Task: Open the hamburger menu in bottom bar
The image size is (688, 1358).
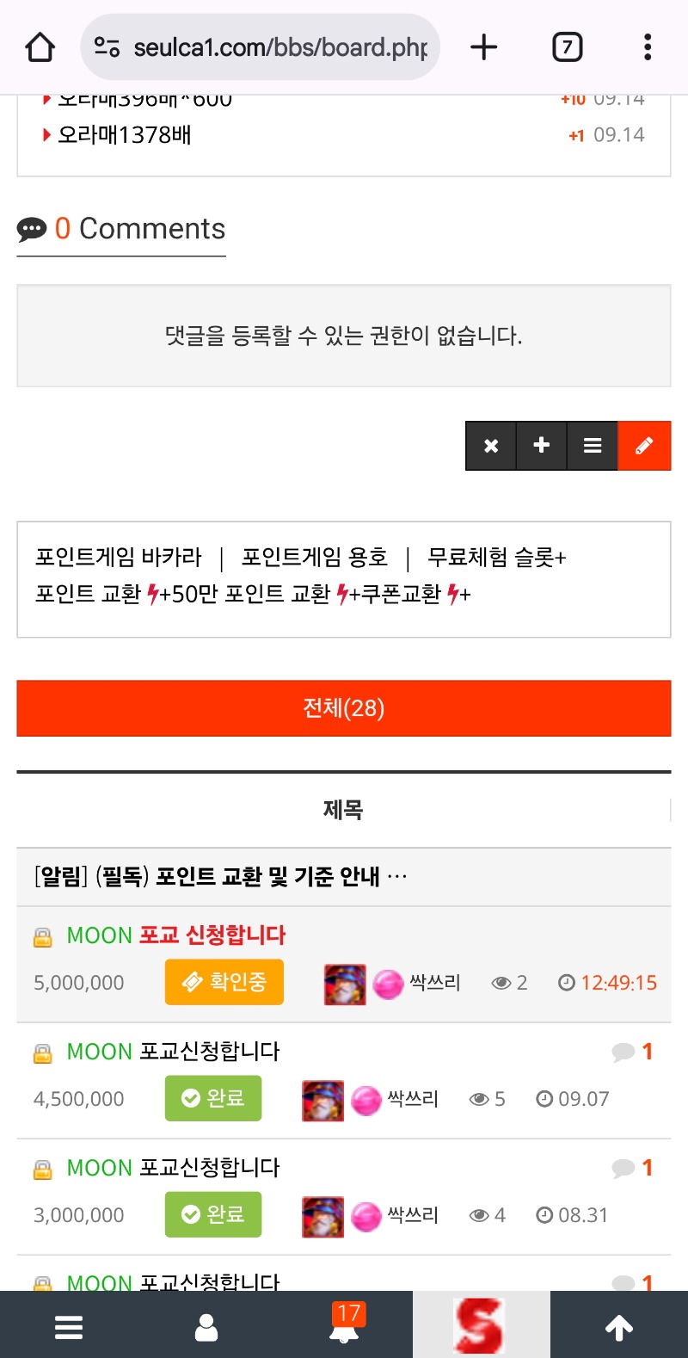Action: pyautogui.click(x=69, y=1327)
